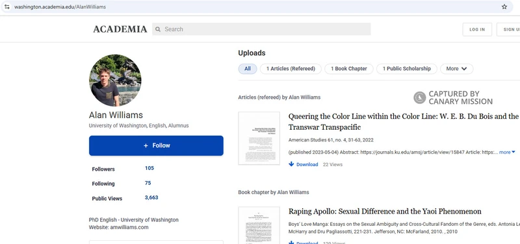Open thumbnail of Raping Apollo chapter

click(x=259, y=225)
